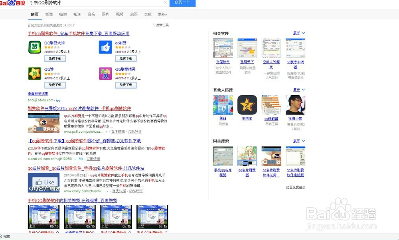
Task: Open the qq名片刷赞软件电脑版 link
Action: click(x=295, y=172)
